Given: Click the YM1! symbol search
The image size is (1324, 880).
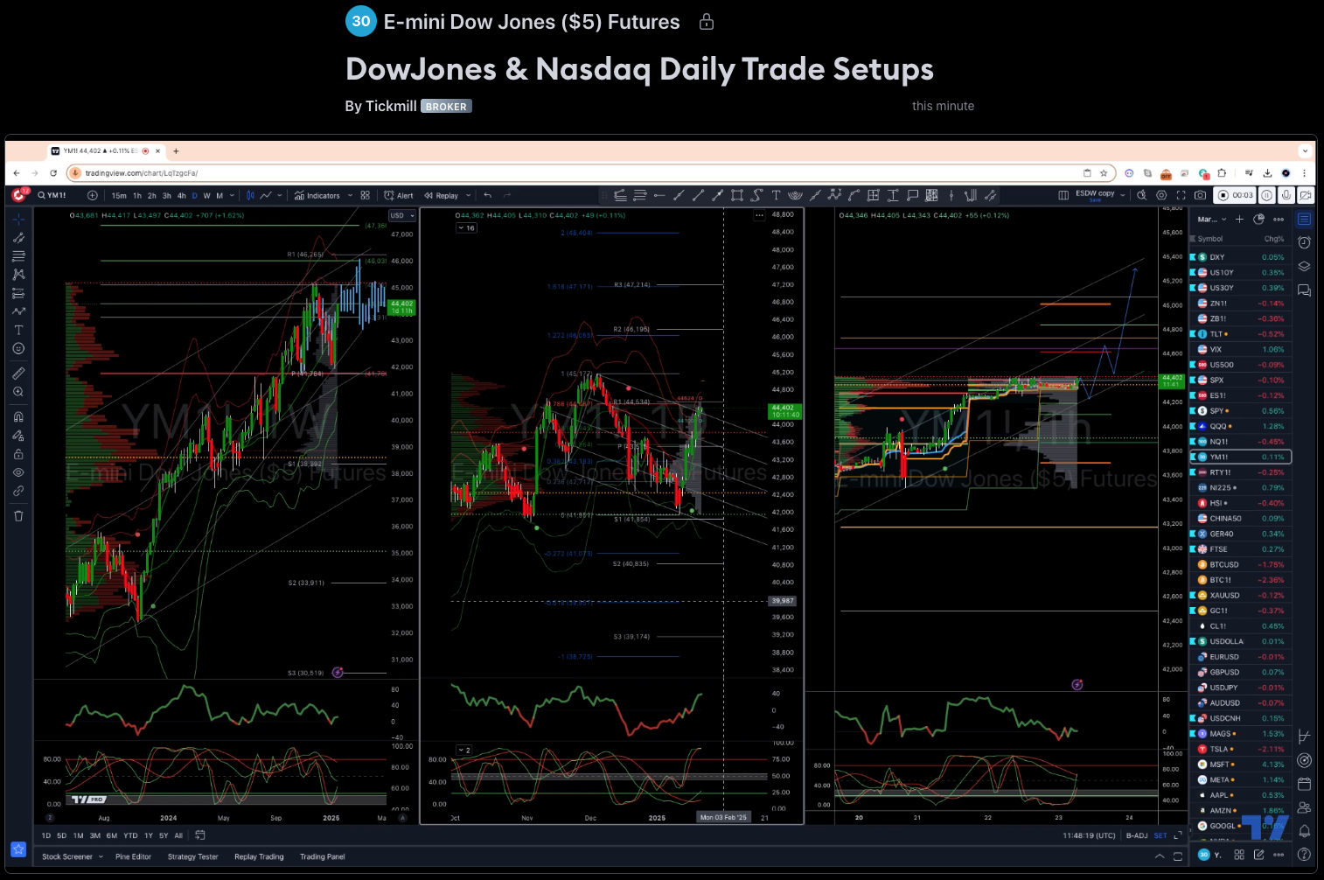Looking at the screenshot, I should [x=52, y=196].
